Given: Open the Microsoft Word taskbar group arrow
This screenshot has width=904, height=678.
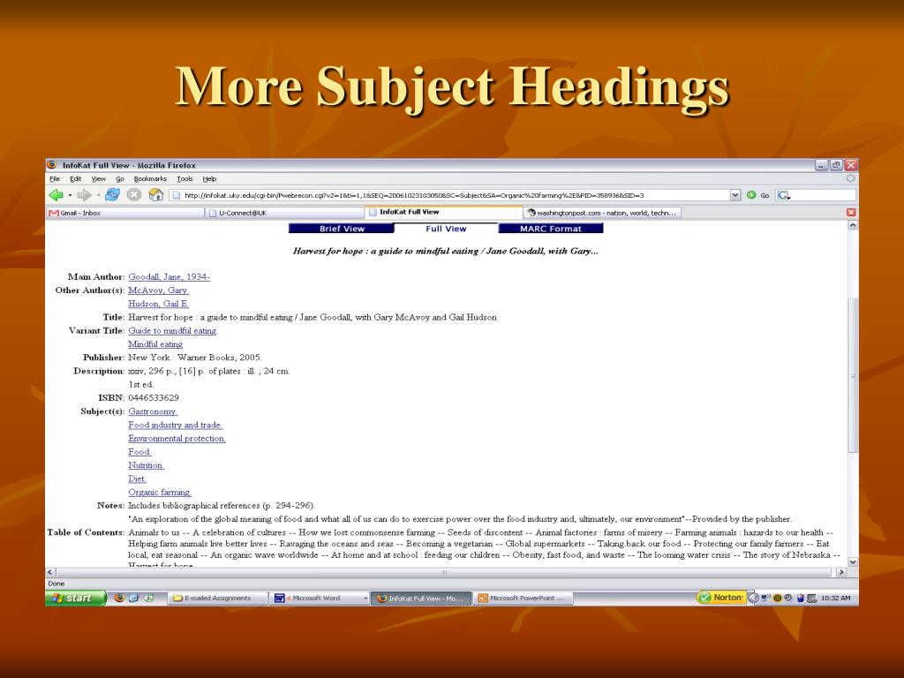Looking at the screenshot, I should pyautogui.click(x=365, y=598).
